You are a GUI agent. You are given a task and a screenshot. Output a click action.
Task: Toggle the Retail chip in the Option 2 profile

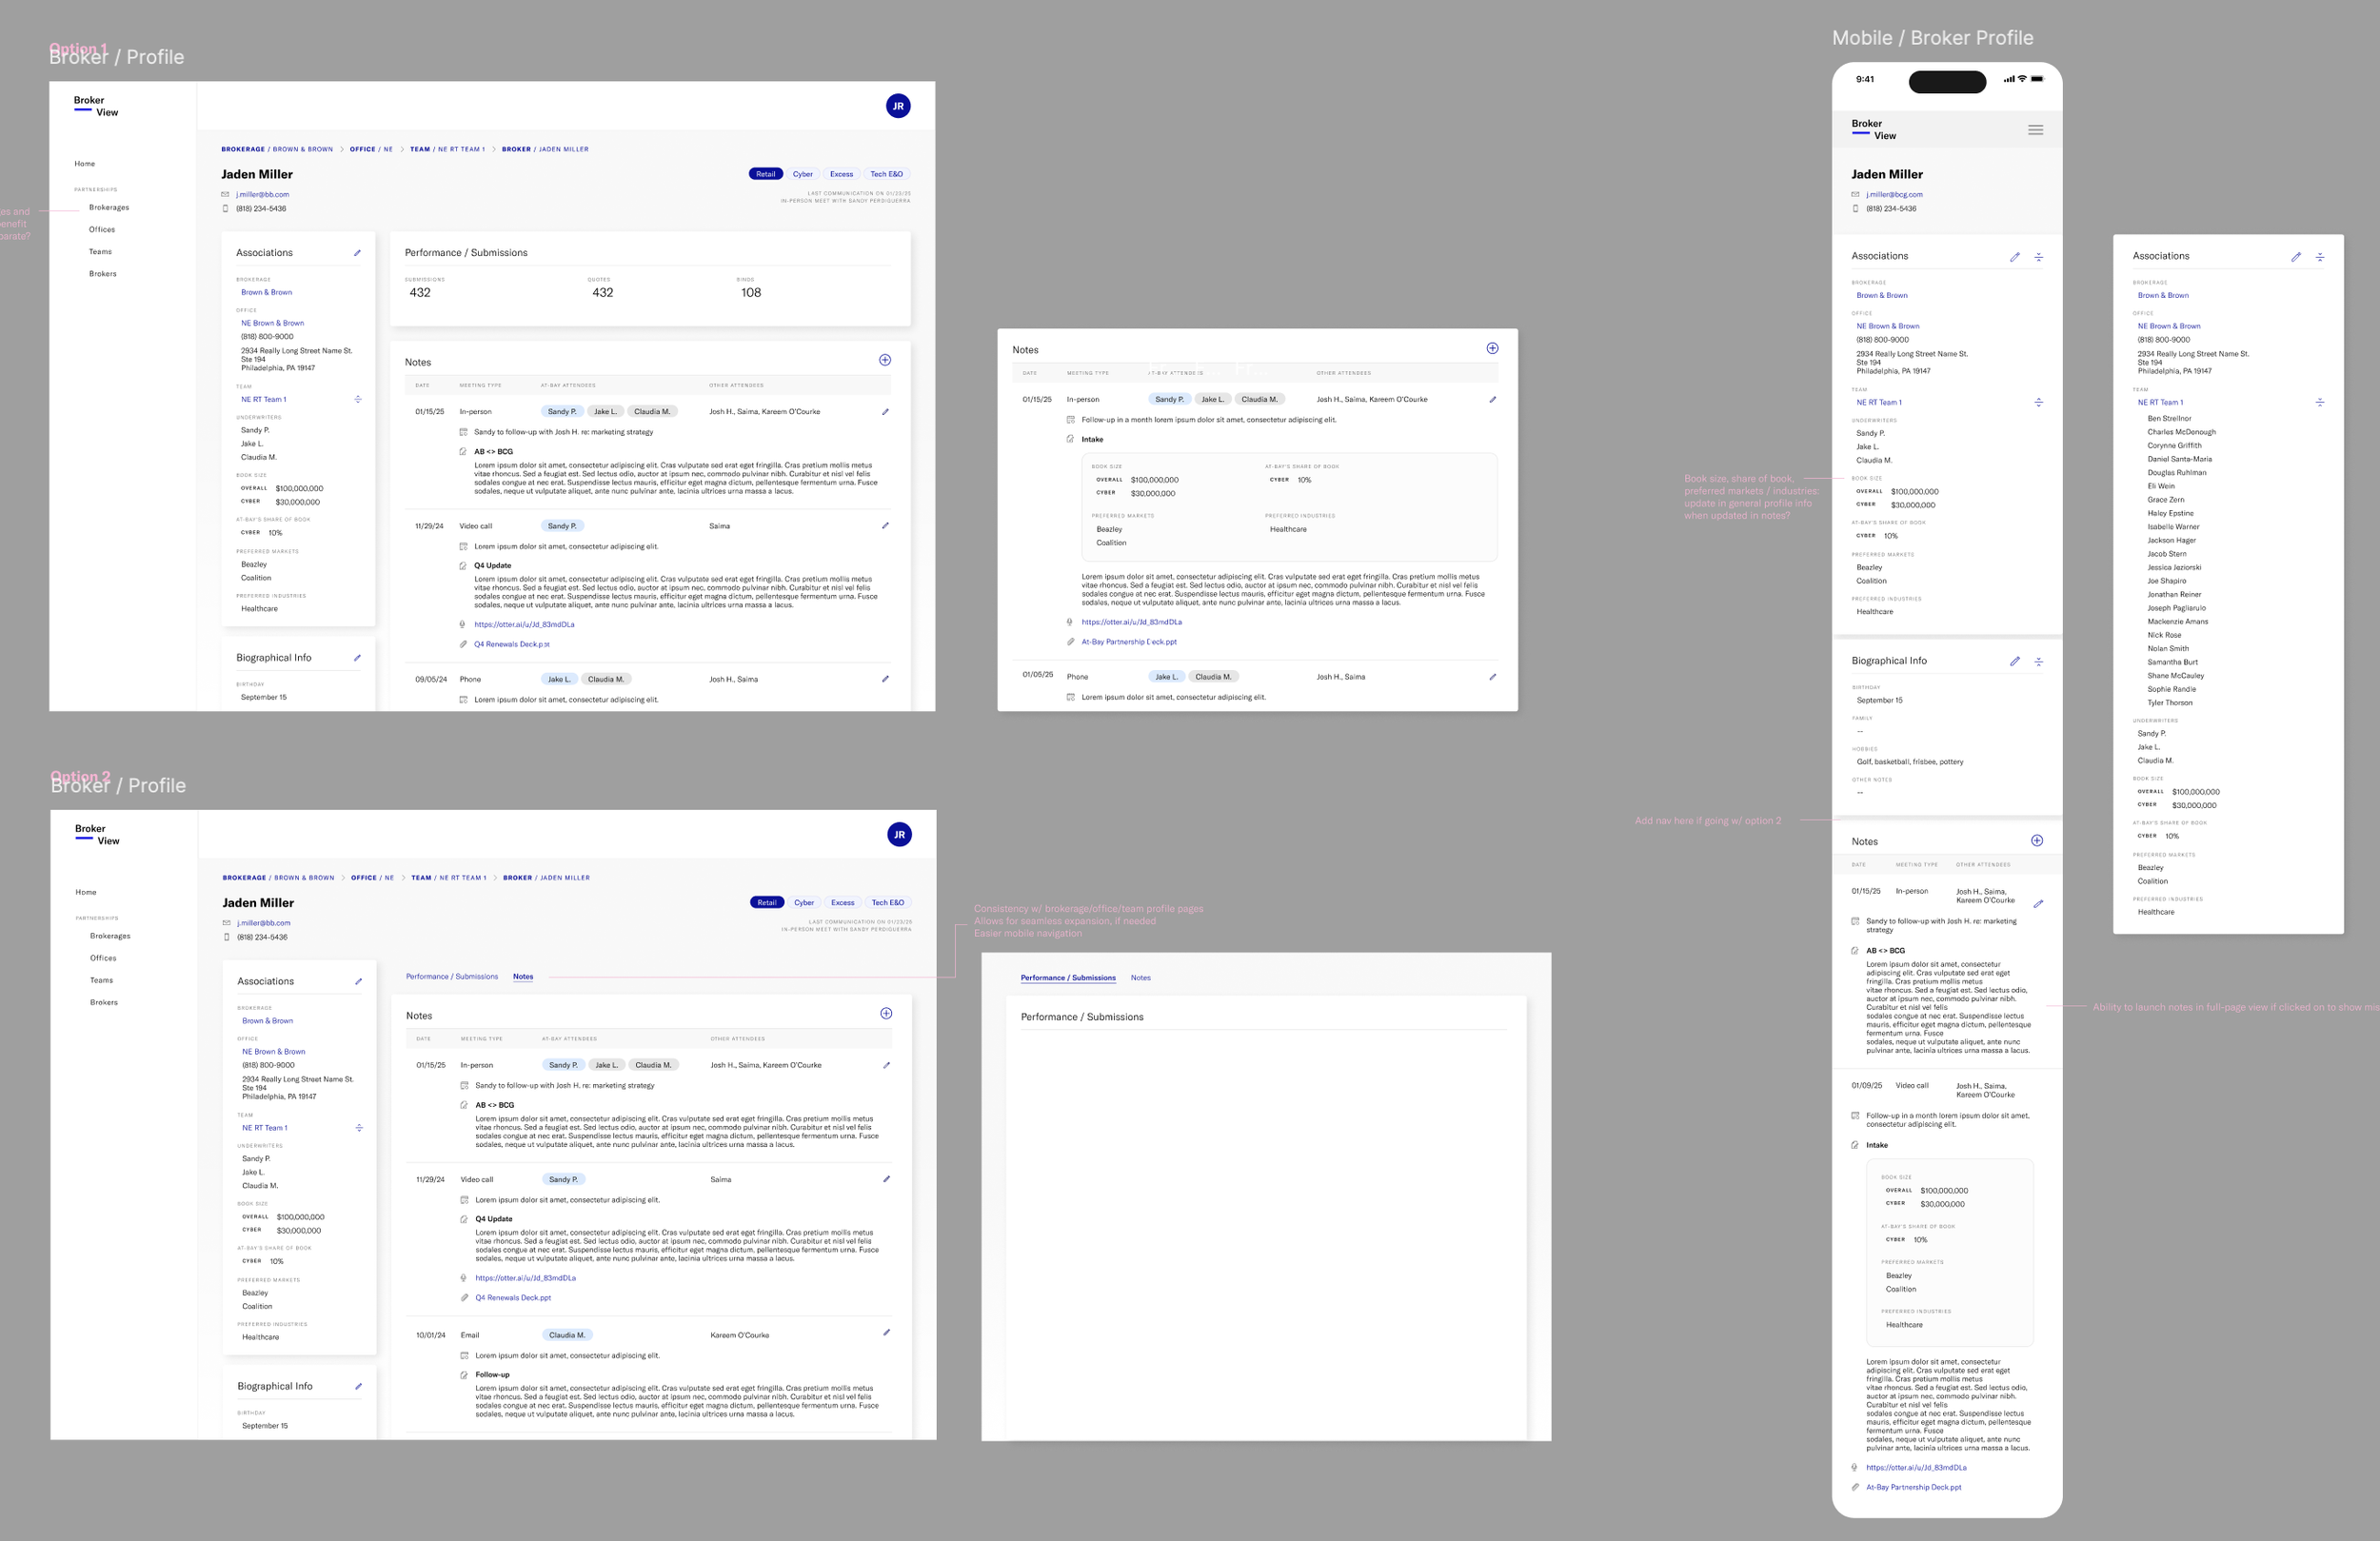766,902
